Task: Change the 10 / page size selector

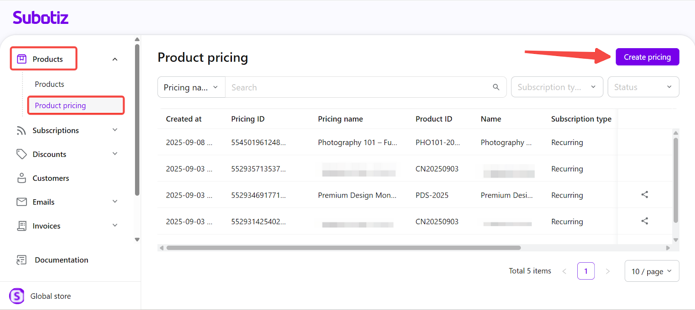Action: pyautogui.click(x=651, y=271)
